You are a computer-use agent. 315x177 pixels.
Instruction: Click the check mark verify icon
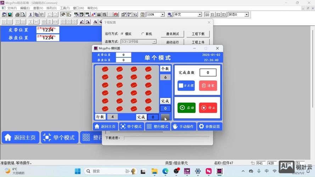pos(129,15)
